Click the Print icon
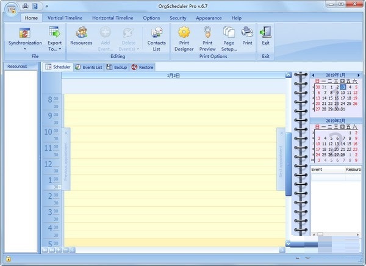 247,32
